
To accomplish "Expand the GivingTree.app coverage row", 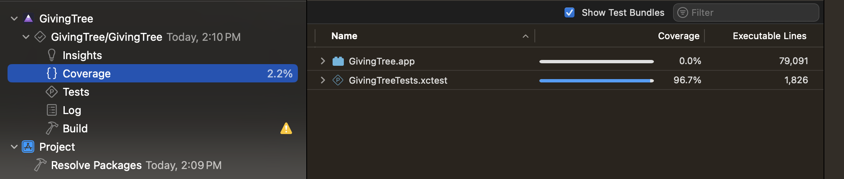I will [x=323, y=61].
